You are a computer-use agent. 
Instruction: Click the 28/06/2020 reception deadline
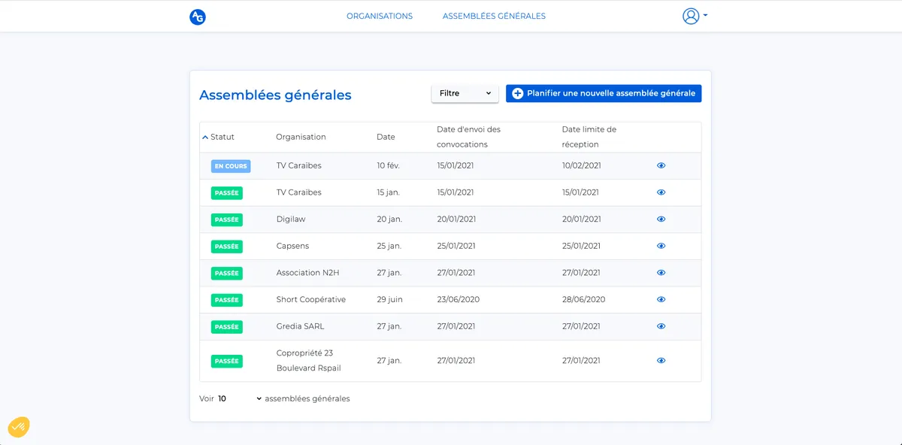pyautogui.click(x=584, y=299)
